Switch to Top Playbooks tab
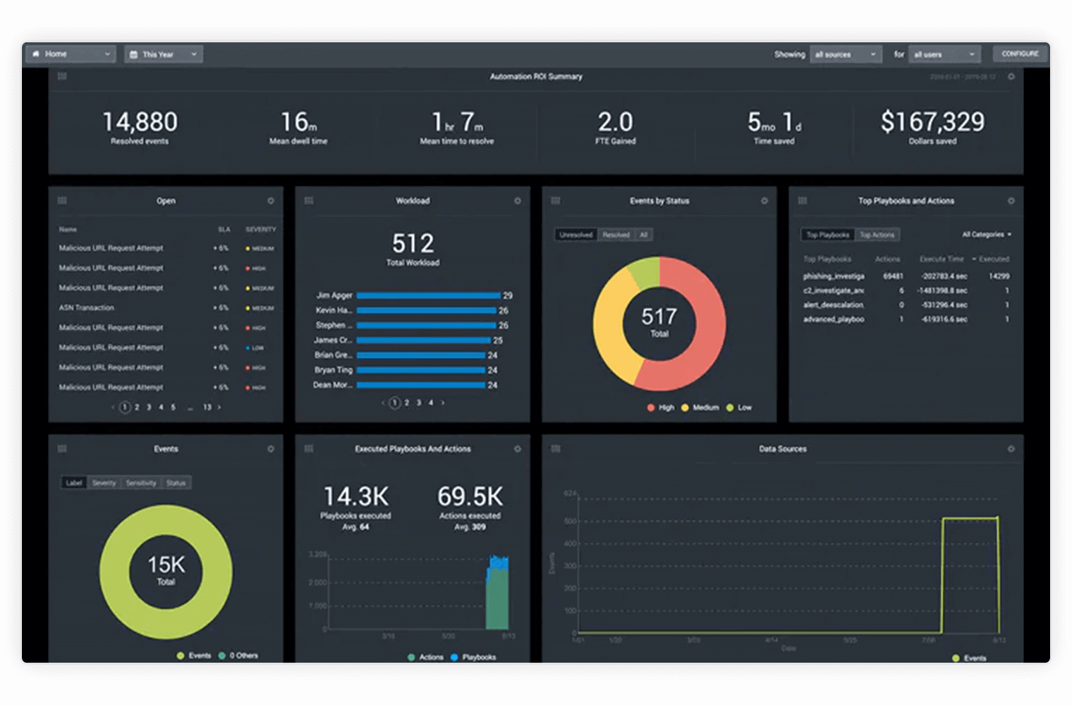 (828, 235)
